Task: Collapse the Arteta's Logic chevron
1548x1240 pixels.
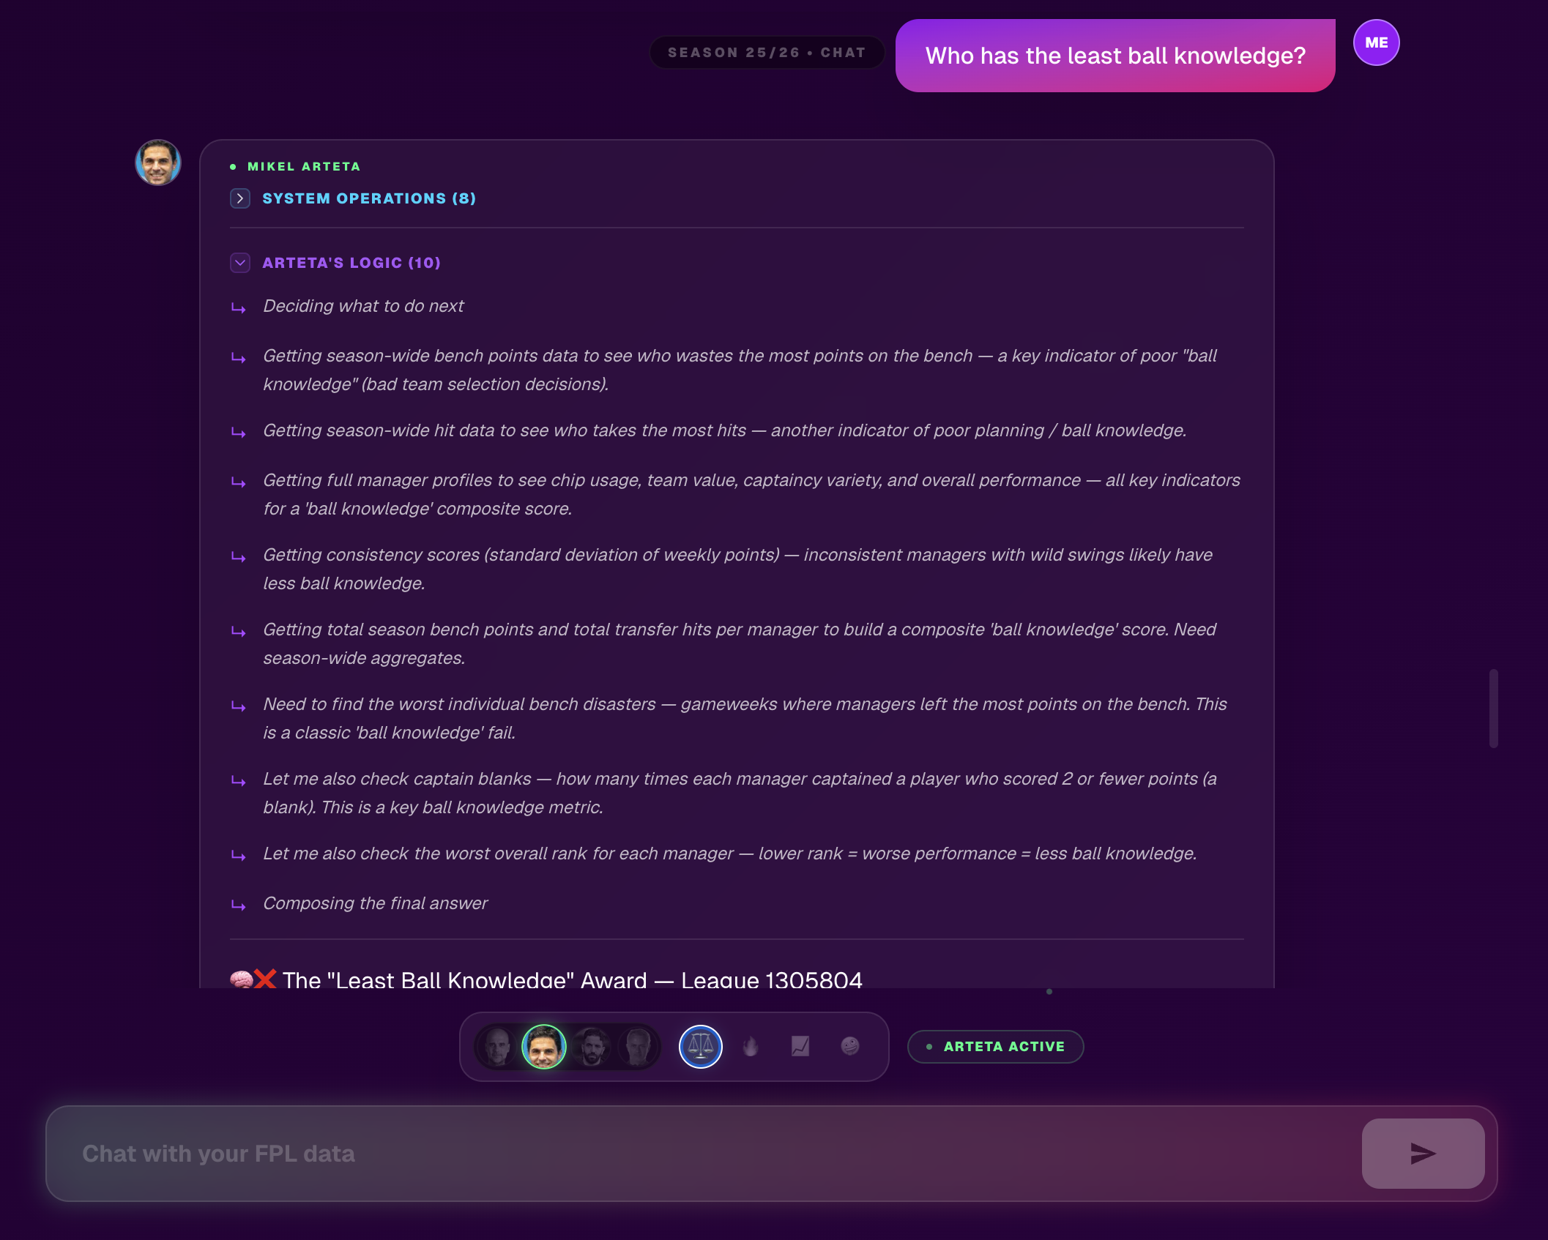Action: point(240,263)
